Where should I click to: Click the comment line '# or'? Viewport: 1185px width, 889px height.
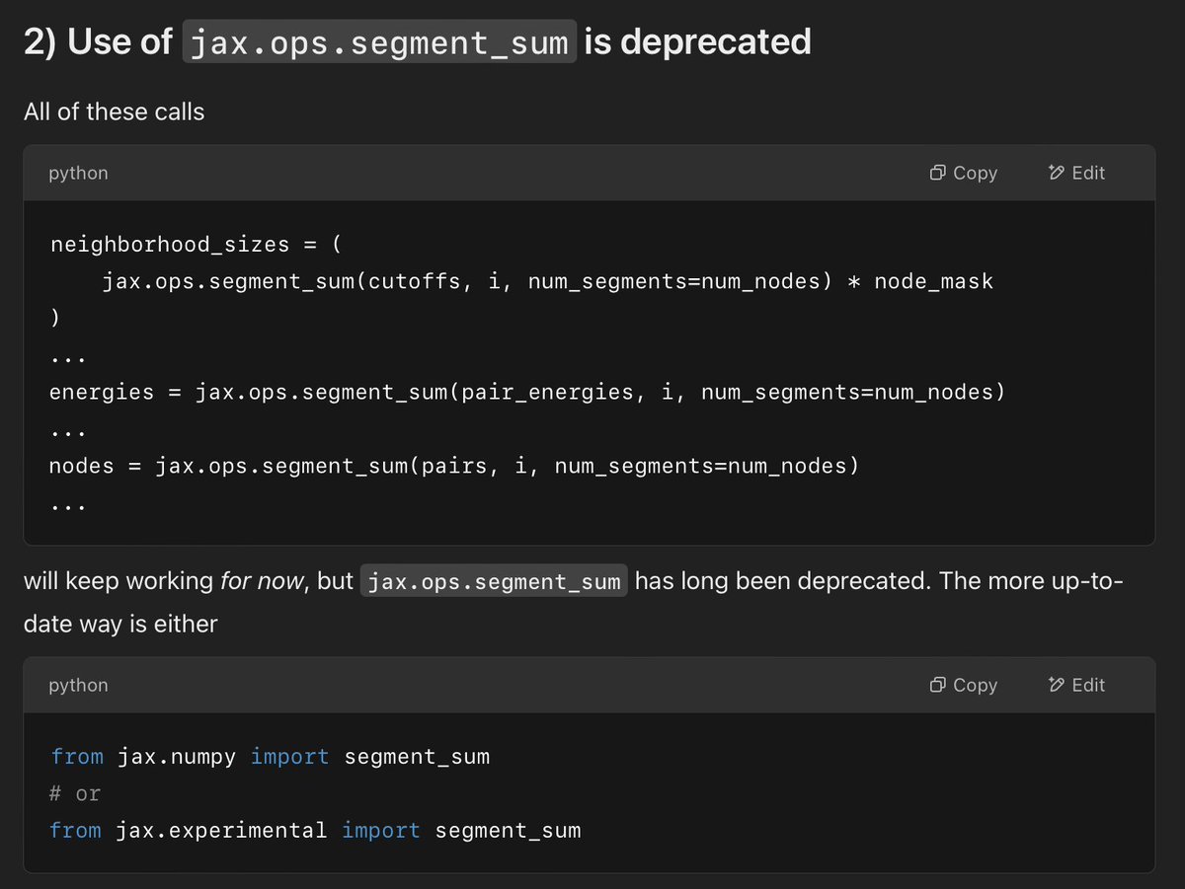point(75,793)
